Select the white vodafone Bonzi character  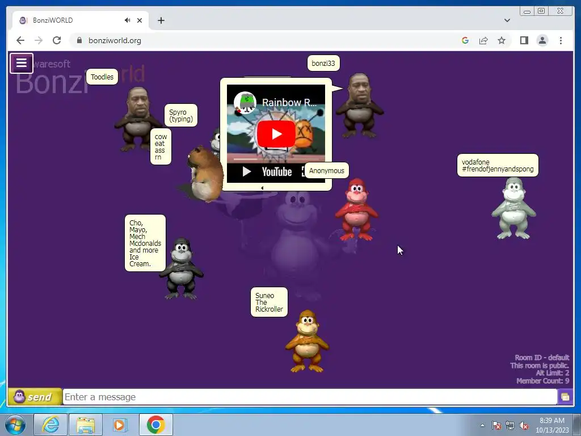coord(513,208)
